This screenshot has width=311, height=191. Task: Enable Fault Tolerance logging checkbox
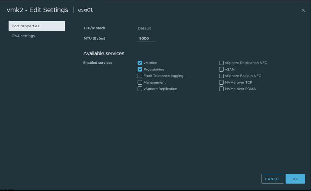pos(140,76)
